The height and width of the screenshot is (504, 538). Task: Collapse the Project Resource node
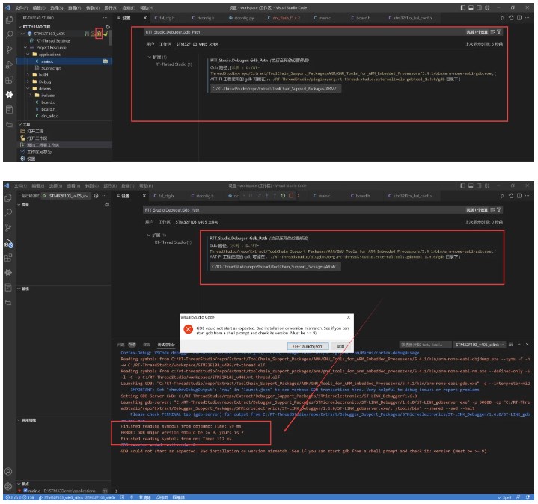(25, 47)
